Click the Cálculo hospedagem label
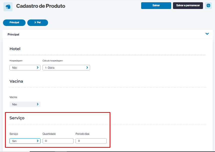Screen dimensions: 215x152 [x=53, y=61]
